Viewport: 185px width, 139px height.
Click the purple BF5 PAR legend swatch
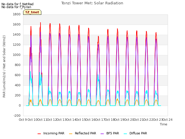102,134
